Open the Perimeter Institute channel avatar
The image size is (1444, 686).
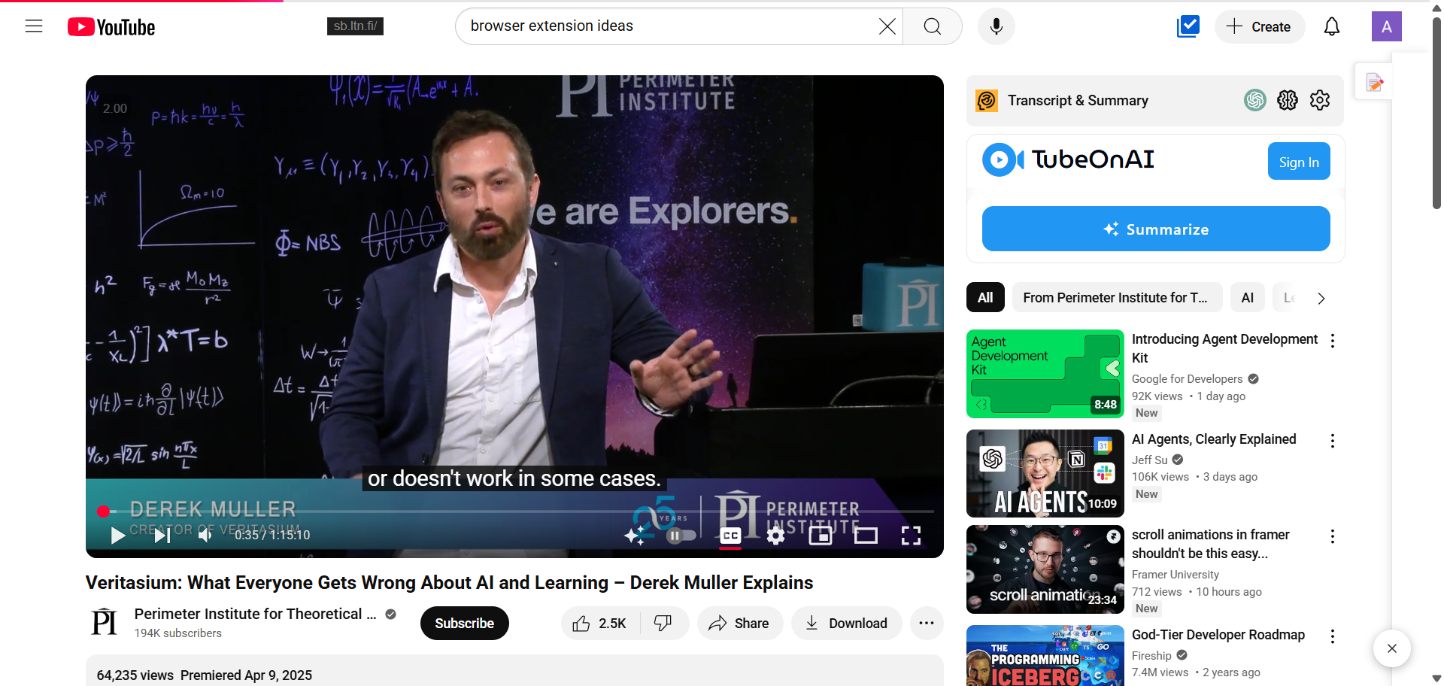(x=105, y=623)
